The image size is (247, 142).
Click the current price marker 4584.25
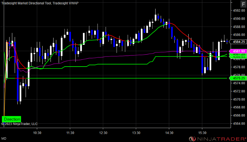coord(238,42)
